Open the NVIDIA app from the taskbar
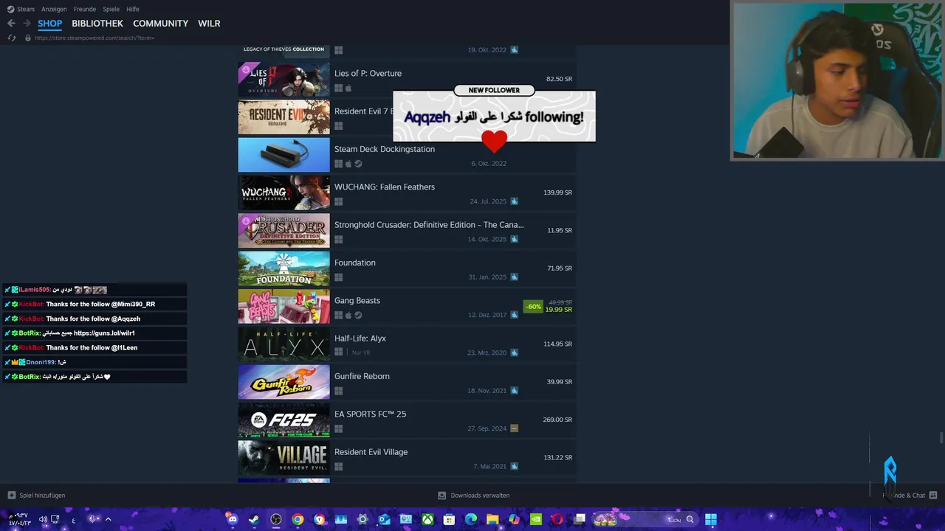The height and width of the screenshot is (531, 945). point(536,519)
